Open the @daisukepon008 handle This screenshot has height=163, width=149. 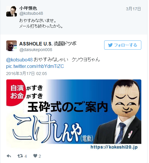click(x=36, y=50)
